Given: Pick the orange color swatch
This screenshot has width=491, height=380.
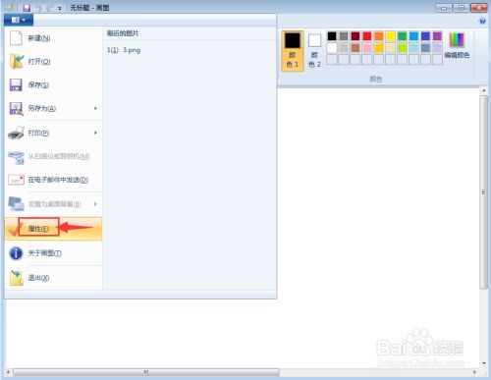Looking at the screenshot, I should pyautogui.click(x=379, y=36).
